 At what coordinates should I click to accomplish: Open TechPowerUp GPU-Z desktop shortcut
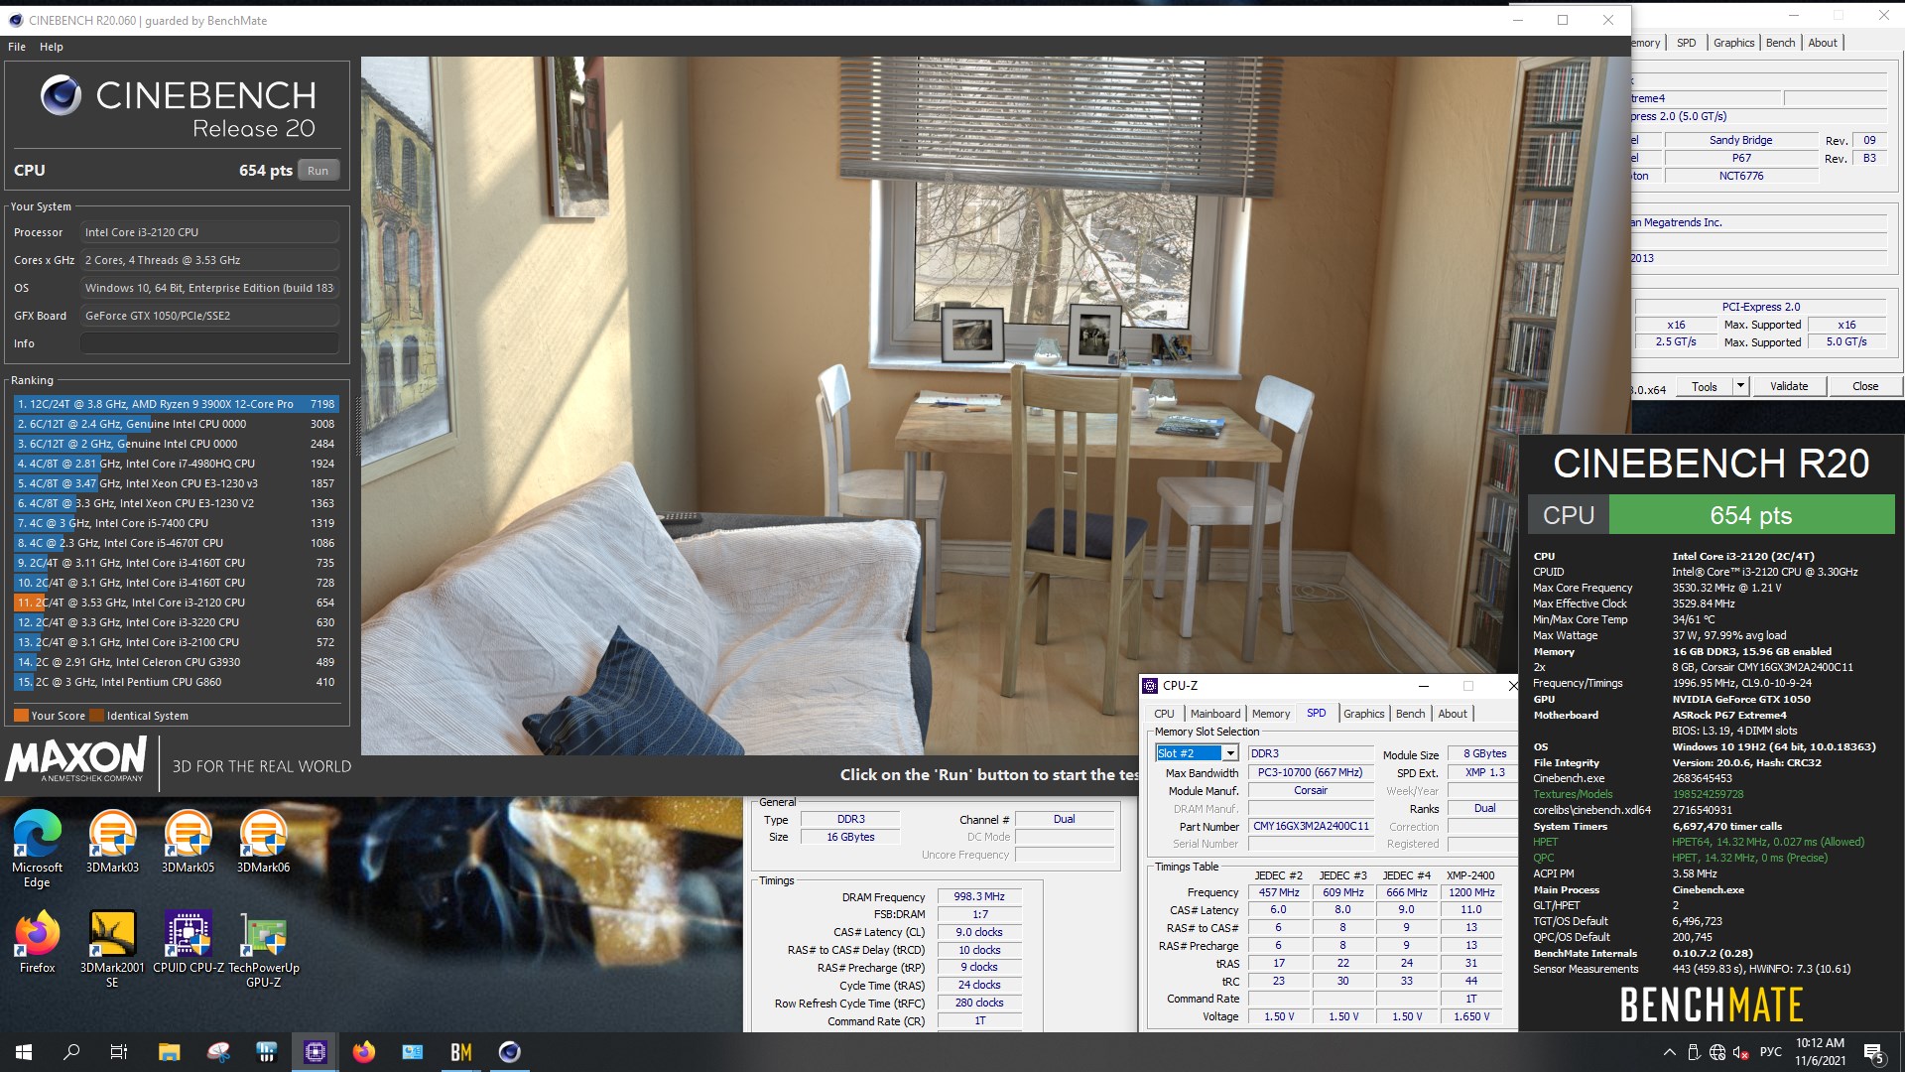[x=264, y=950]
